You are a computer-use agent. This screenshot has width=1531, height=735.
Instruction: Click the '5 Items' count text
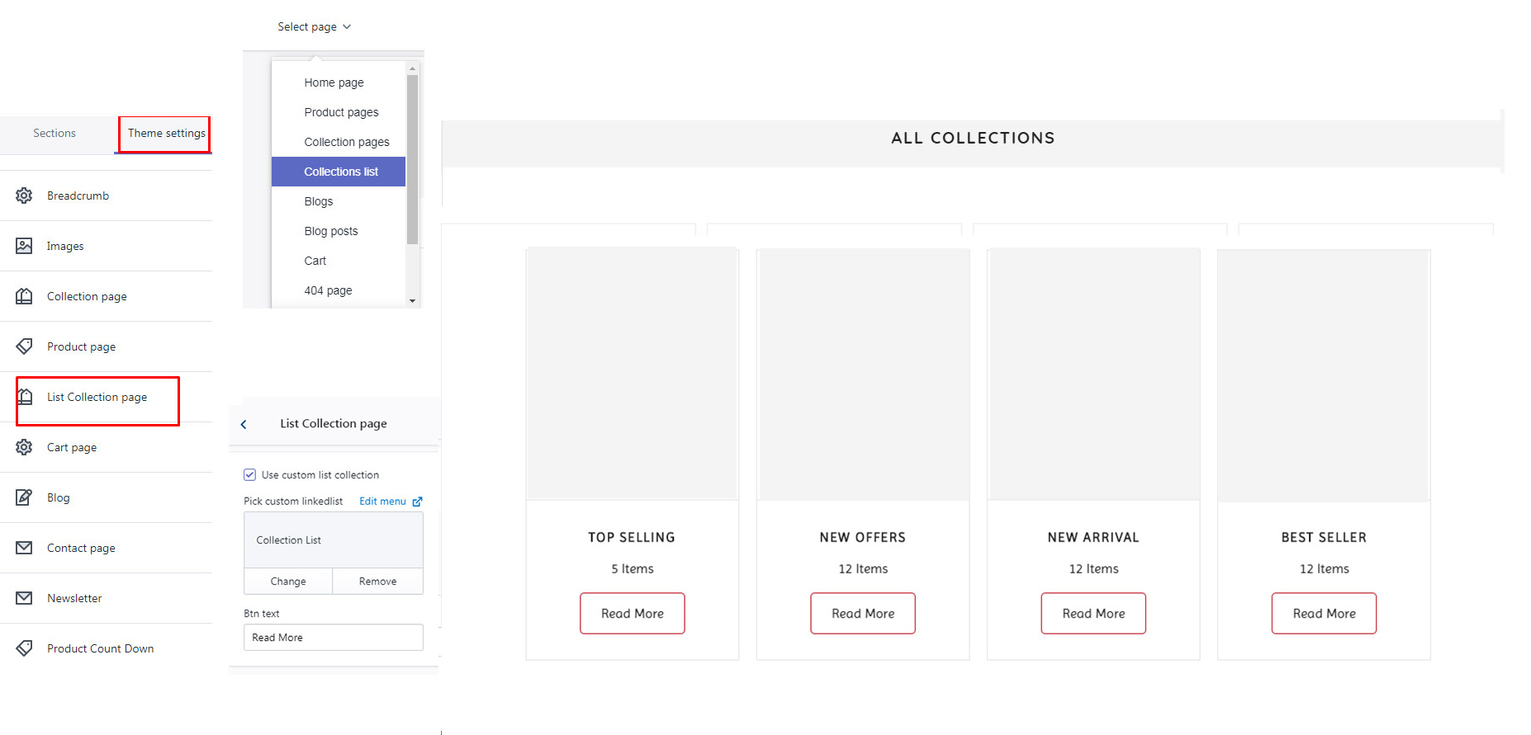(633, 569)
